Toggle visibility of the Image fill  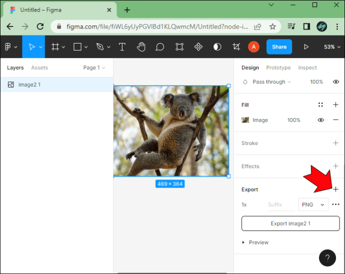(321, 120)
